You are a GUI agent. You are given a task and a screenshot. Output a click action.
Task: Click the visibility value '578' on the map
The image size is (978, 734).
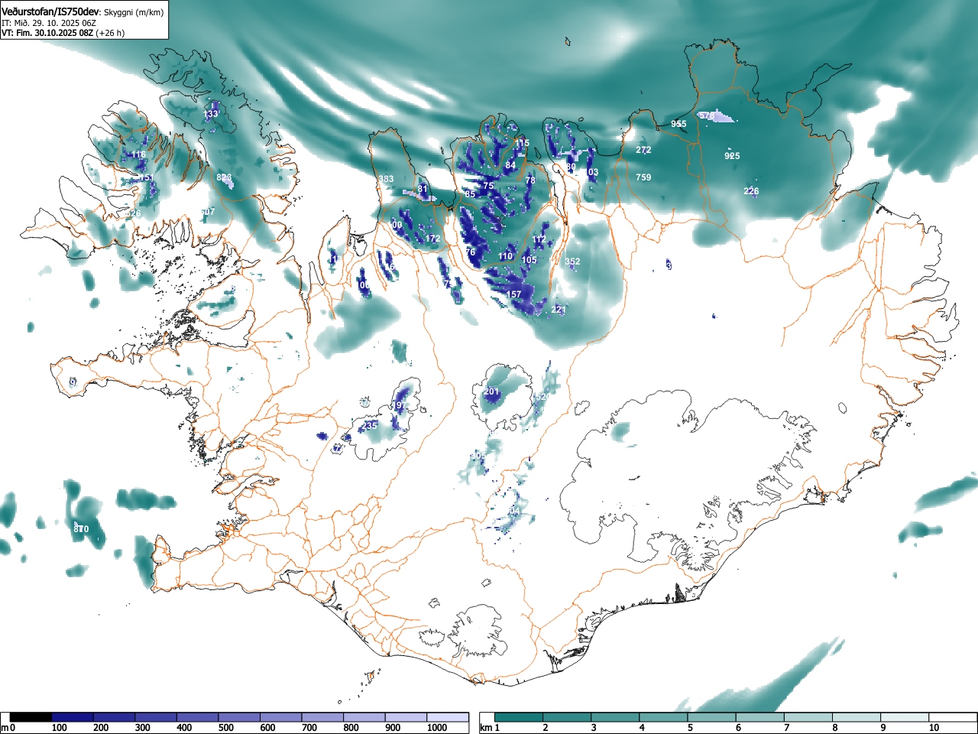click(707, 115)
